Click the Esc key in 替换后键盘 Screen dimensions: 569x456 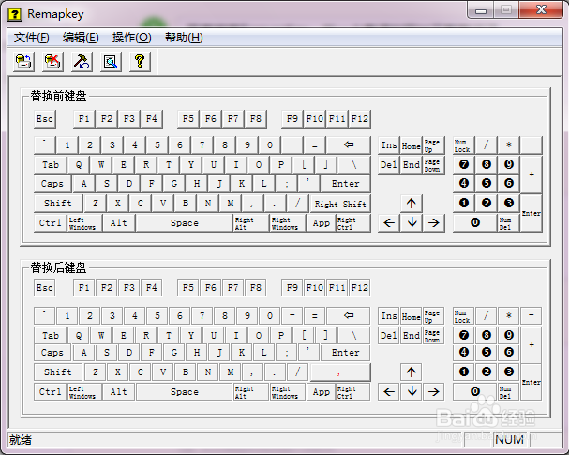[45, 288]
